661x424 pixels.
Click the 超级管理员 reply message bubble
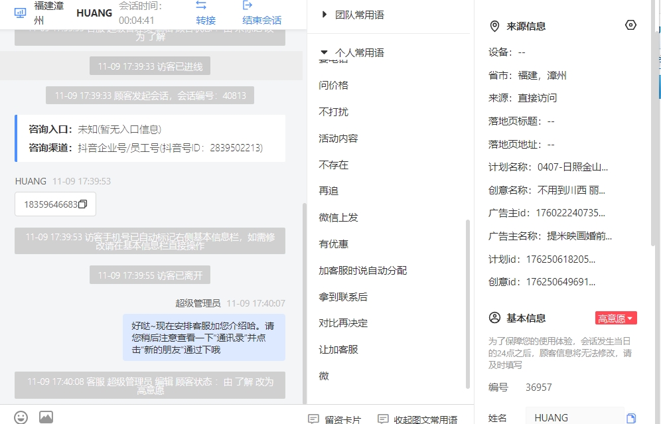204,337
